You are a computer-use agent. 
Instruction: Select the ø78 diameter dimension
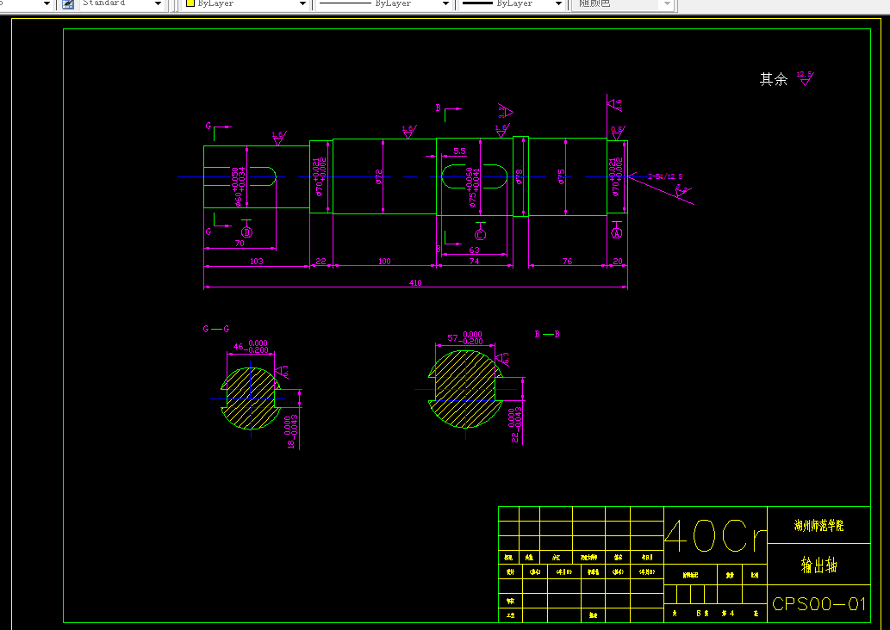[519, 176]
